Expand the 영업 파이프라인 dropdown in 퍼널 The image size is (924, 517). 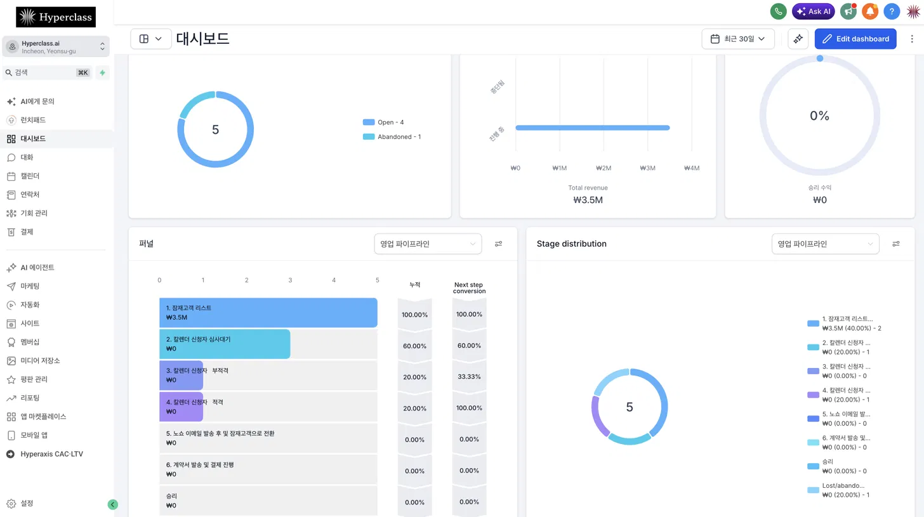(x=428, y=244)
